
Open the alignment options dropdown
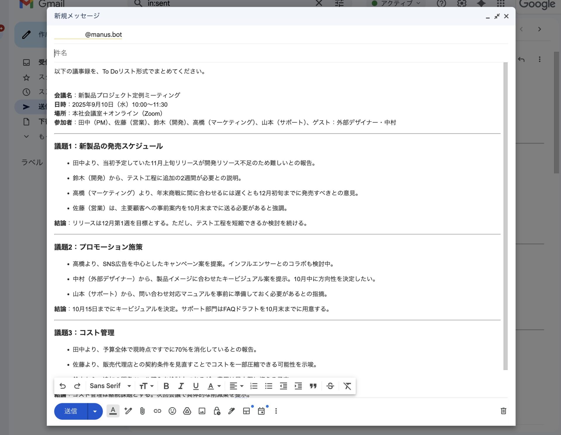236,386
